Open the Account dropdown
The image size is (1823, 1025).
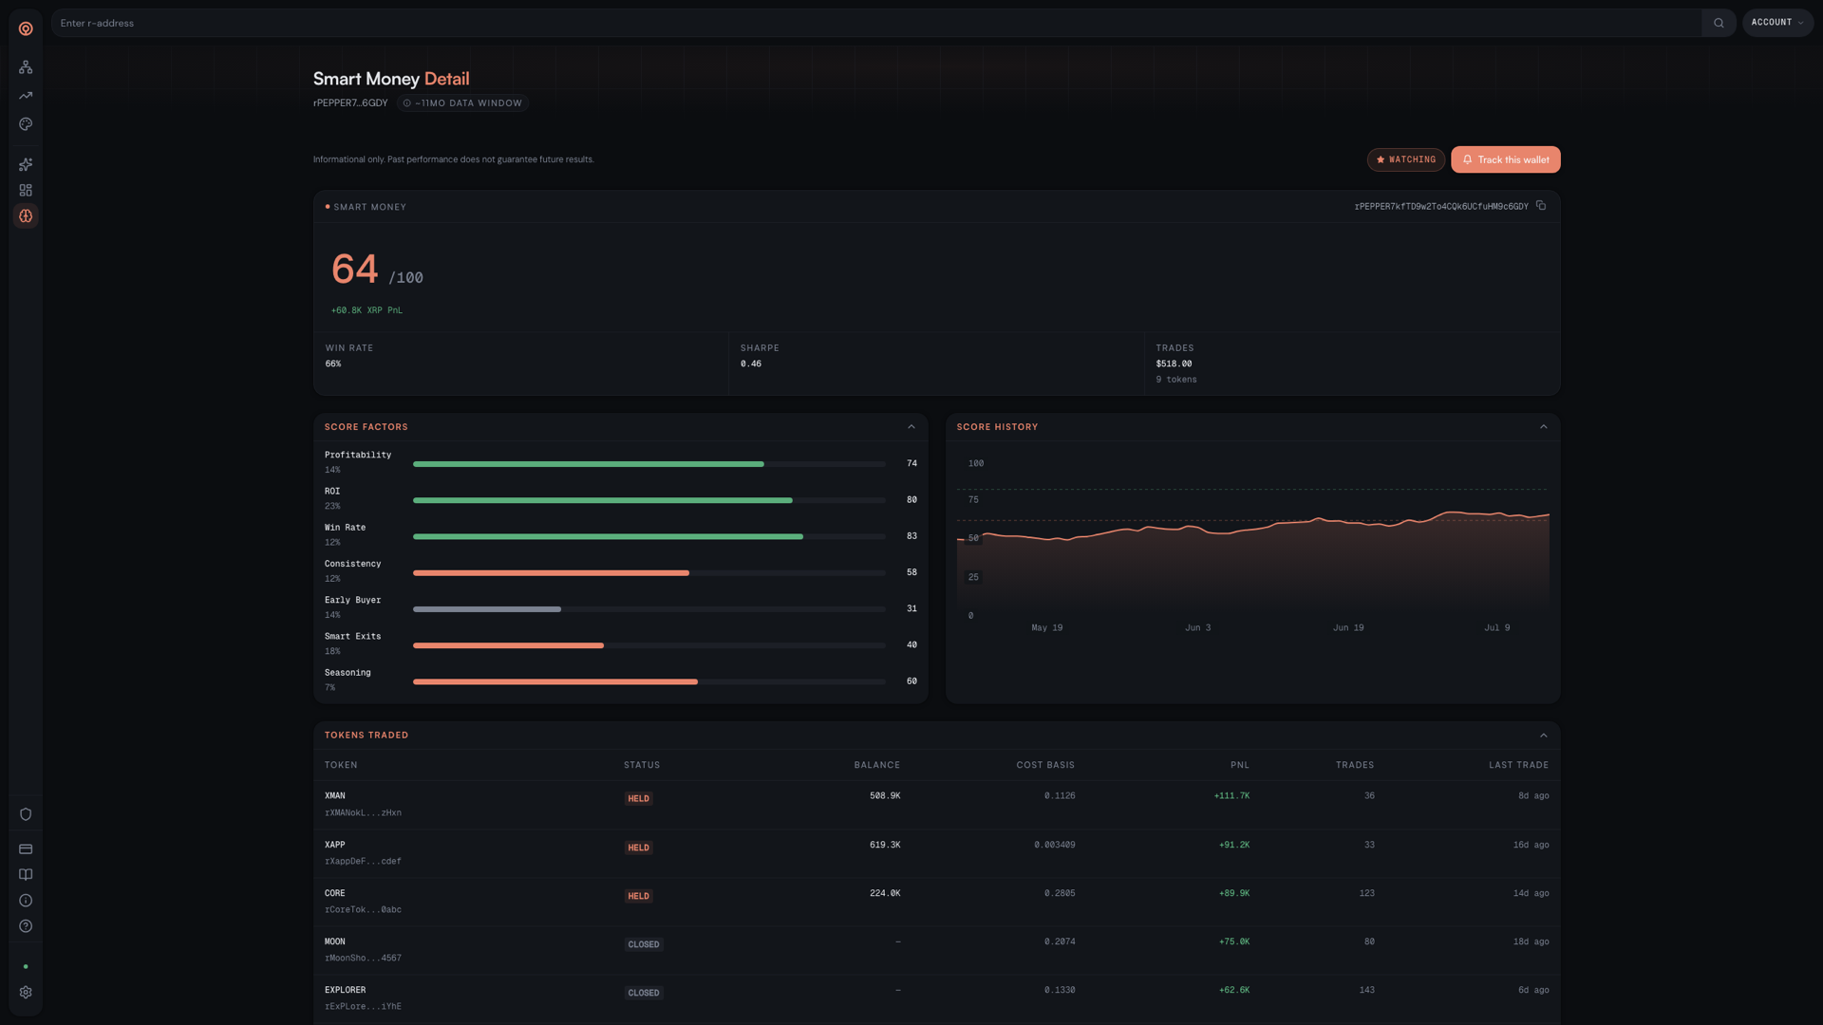(x=1777, y=23)
